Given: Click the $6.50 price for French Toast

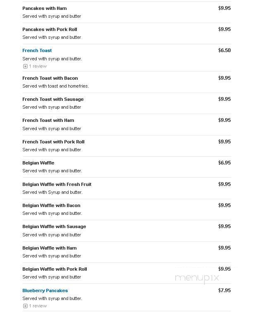Looking at the screenshot, I should tap(224, 50).
